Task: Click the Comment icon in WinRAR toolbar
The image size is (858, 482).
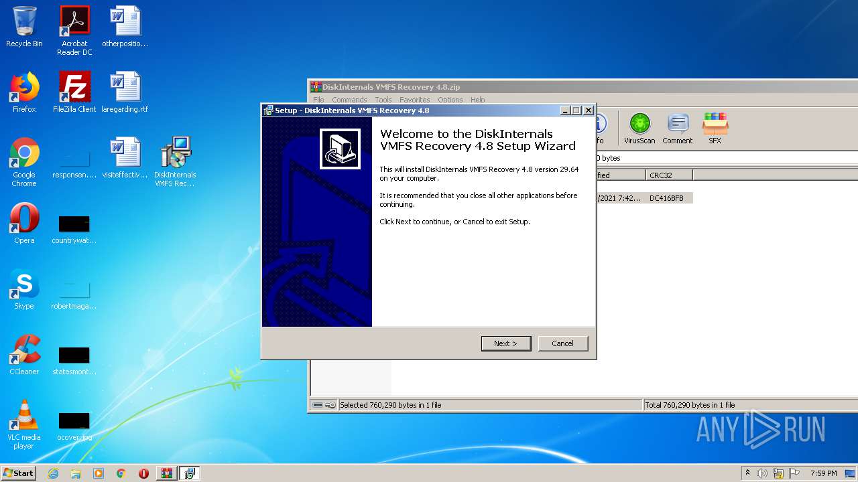Action: click(677, 129)
